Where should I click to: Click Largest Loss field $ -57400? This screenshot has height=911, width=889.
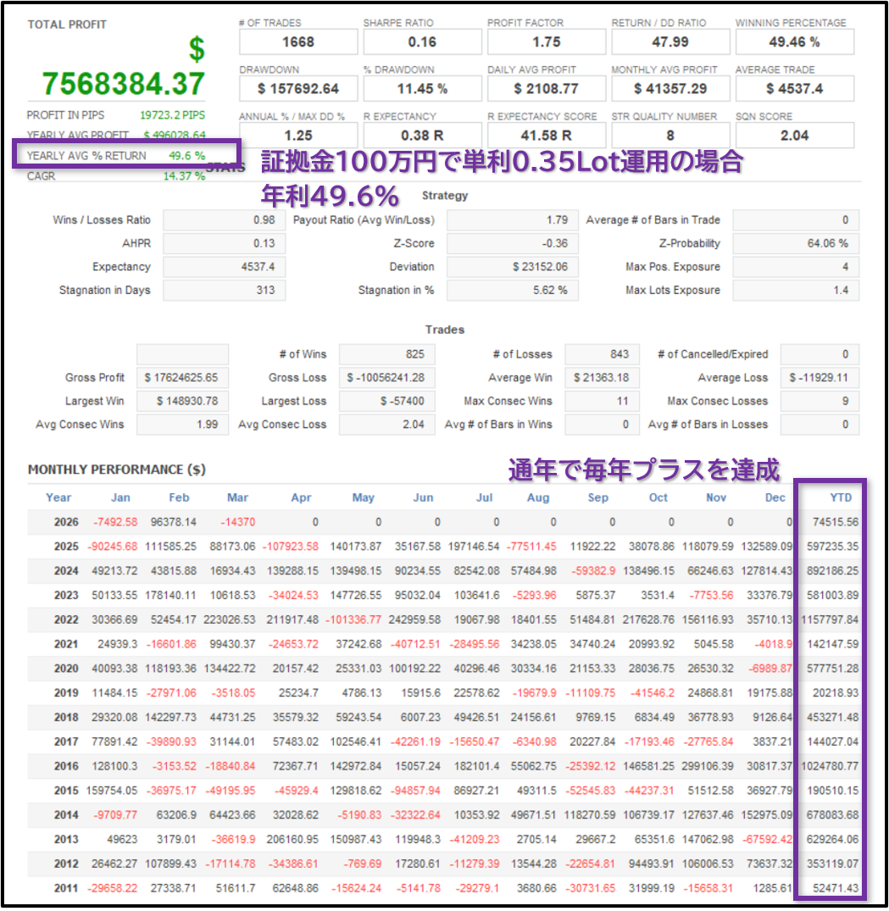pos(387,401)
